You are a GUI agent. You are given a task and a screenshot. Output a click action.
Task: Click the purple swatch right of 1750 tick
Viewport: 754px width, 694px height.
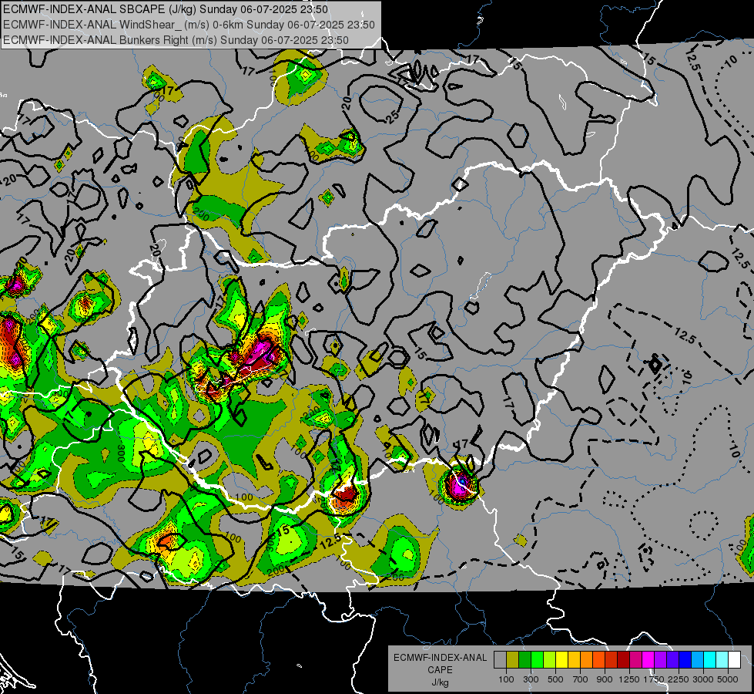(x=660, y=659)
